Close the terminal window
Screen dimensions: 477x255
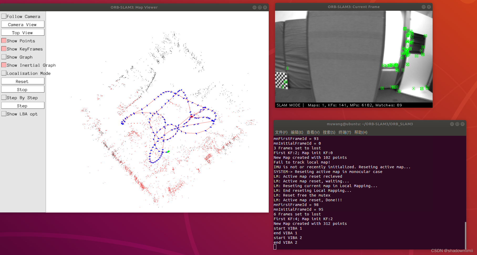[x=463, y=124]
